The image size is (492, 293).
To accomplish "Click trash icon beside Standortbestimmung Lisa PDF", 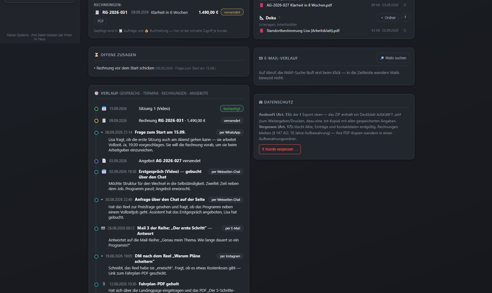I will [405, 30].
